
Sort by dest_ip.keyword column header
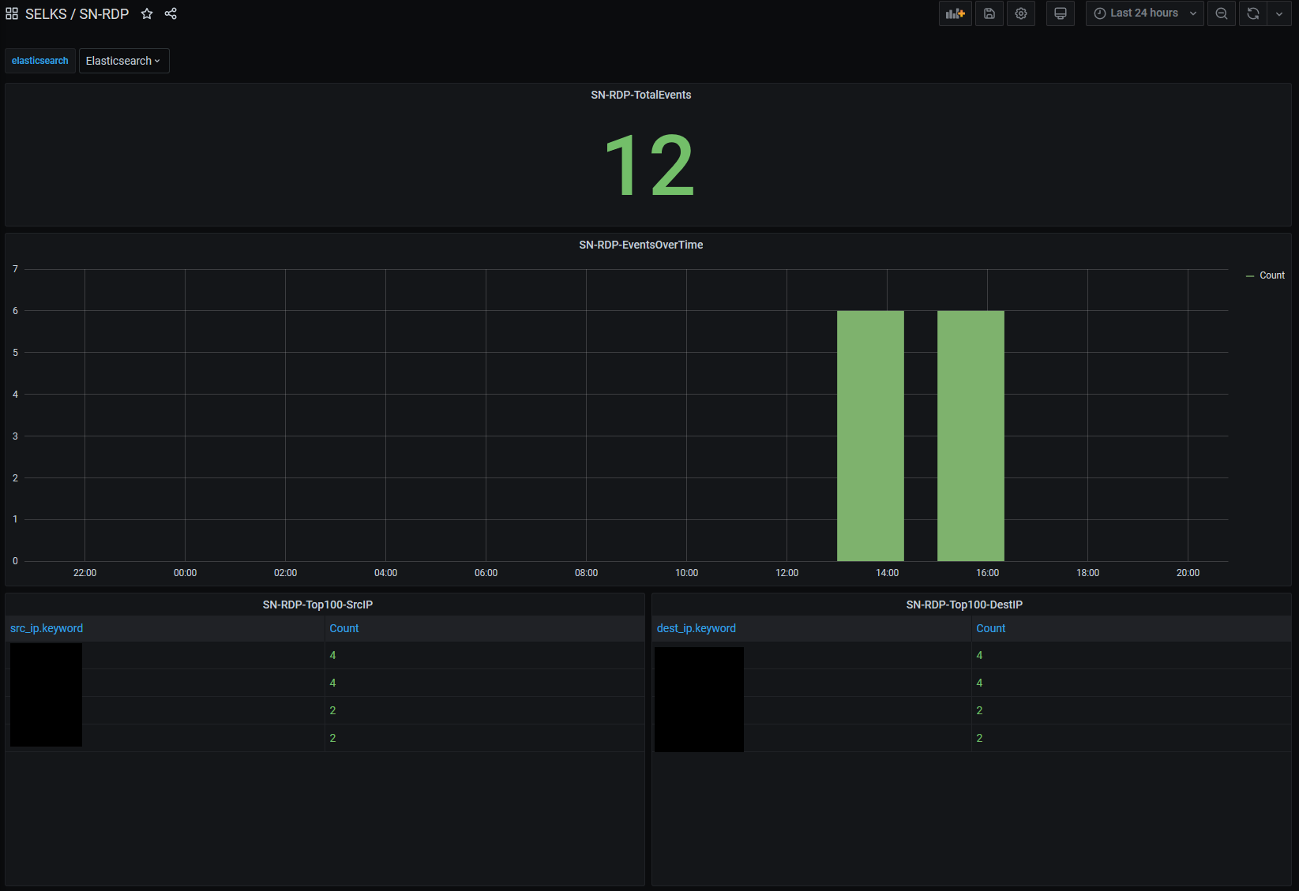click(x=696, y=628)
